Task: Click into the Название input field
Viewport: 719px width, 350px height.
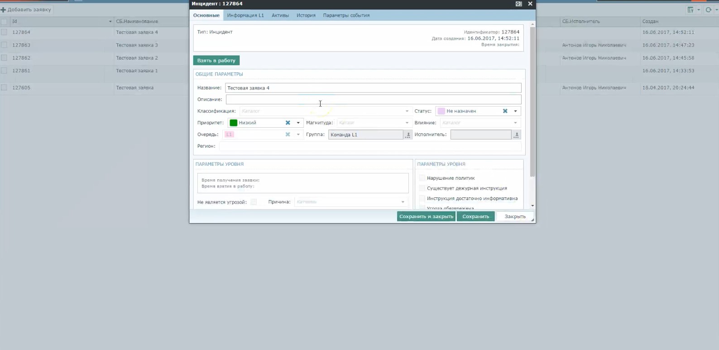Action: pyautogui.click(x=373, y=88)
